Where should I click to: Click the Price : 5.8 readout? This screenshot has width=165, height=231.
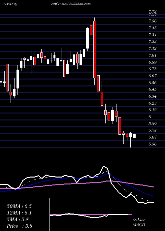pos(19,226)
